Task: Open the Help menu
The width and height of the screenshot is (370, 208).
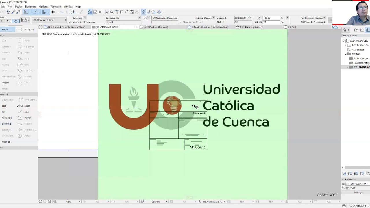Action: tap(78, 6)
